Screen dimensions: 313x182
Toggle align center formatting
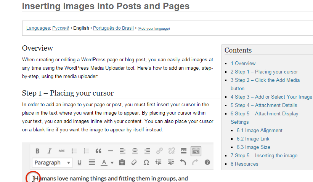click(135, 151)
